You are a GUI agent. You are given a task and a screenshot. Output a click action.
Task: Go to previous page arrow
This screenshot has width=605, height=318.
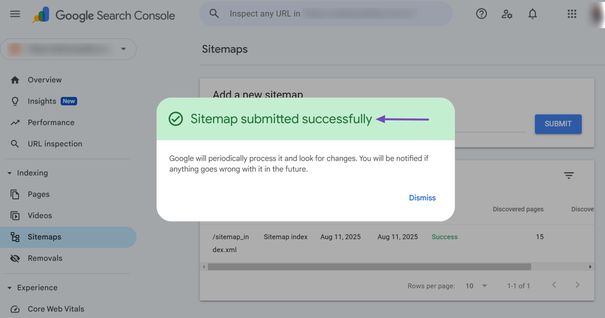click(554, 285)
